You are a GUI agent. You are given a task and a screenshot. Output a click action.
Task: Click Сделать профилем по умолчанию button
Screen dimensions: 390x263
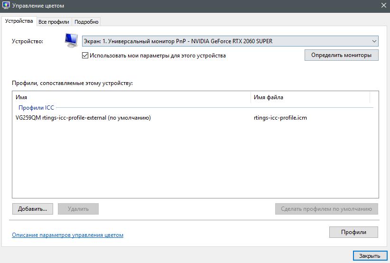coord(326,209)
